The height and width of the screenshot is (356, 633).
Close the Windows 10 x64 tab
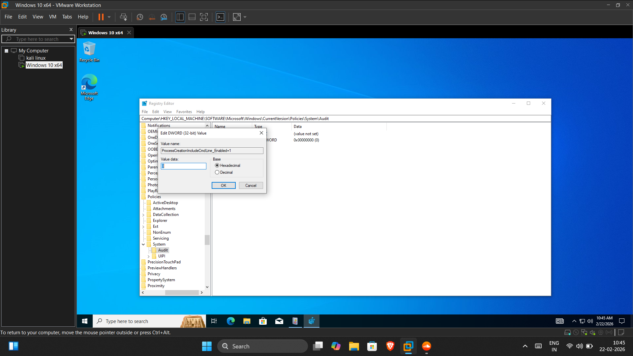pos(129,33)
